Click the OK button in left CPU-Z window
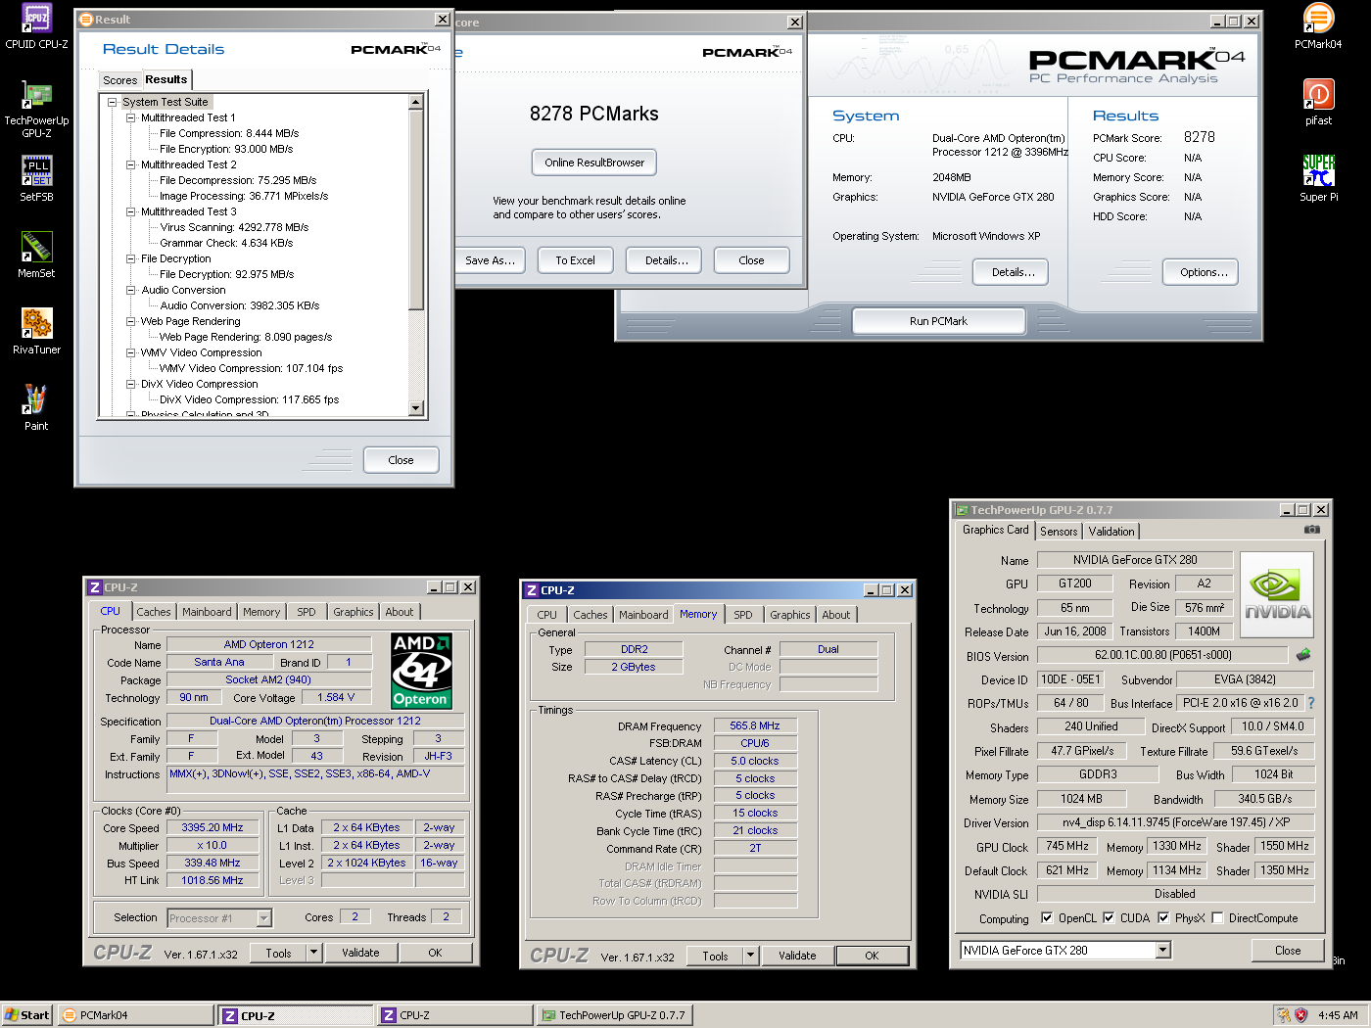Screen dimensions: 1371x1028 point(435,953)
